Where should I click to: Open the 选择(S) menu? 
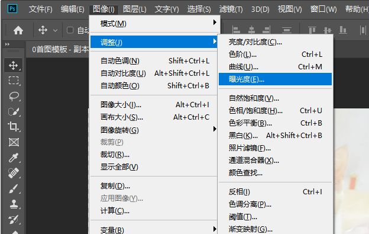199,9
